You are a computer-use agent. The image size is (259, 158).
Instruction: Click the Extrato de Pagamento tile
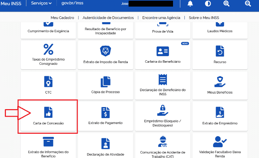click(x=105, y=116)
